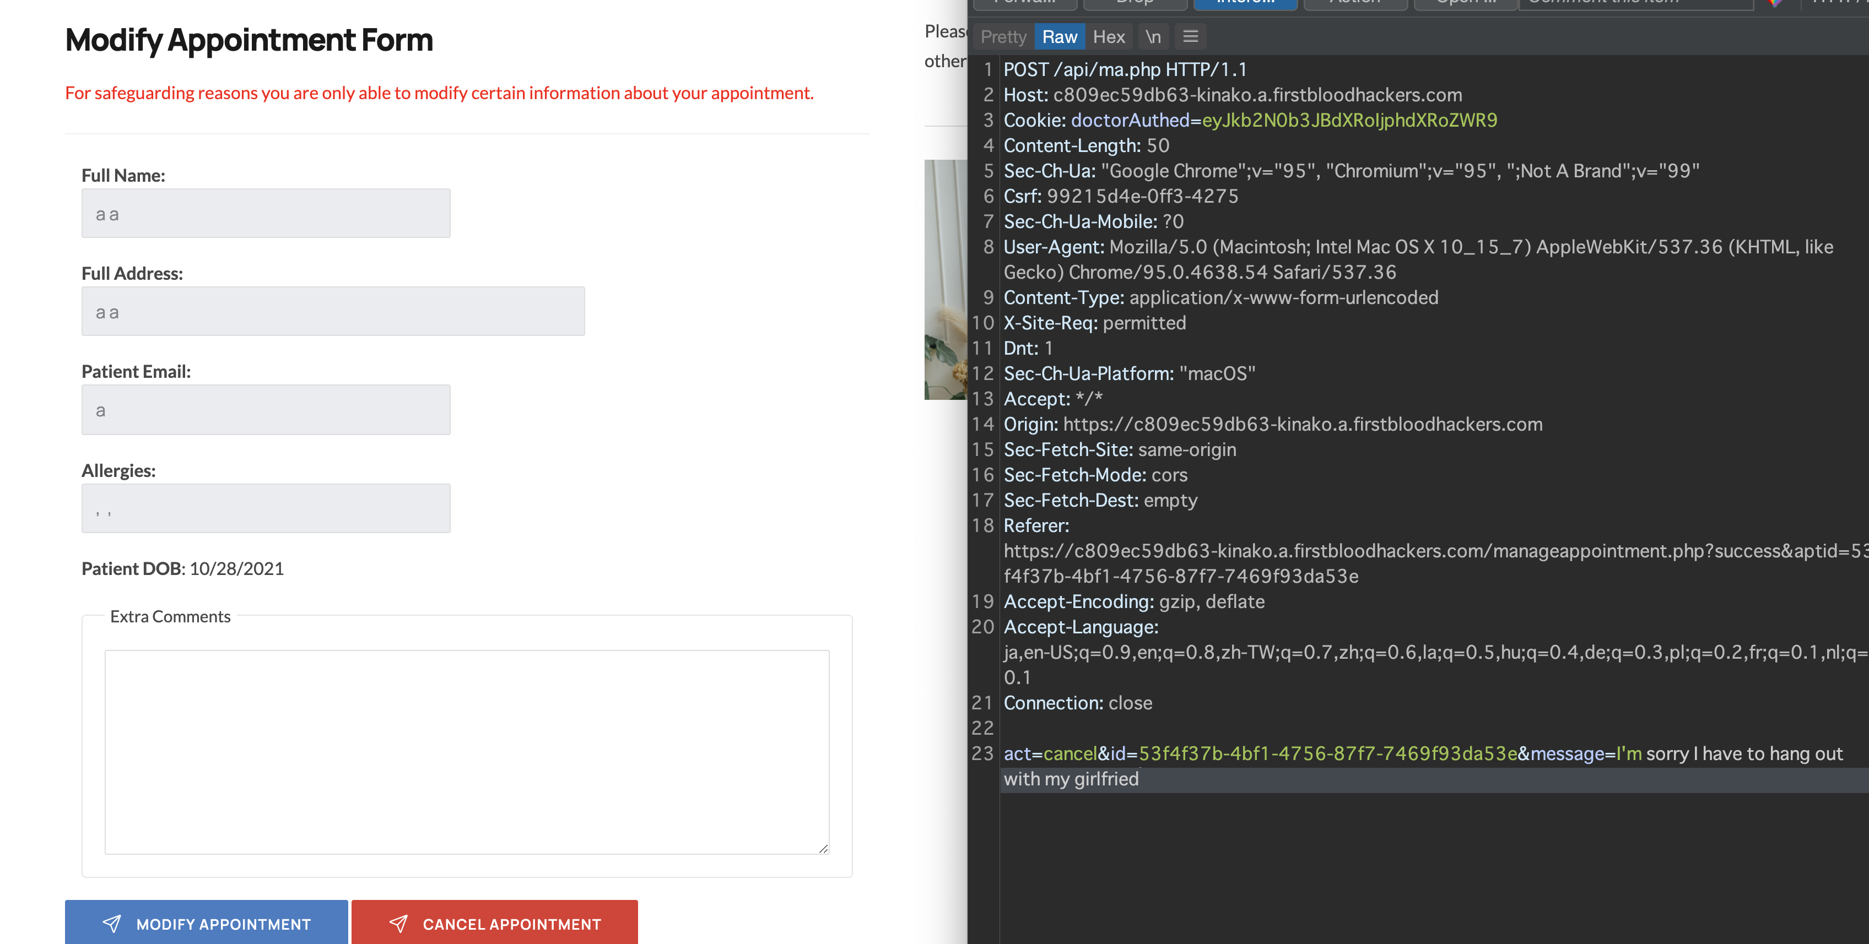Switch to the Hex view tab
Image resolution: width=1869 pixels, height=944 pixels.
pyautogui.click(x=1108, y=37)
